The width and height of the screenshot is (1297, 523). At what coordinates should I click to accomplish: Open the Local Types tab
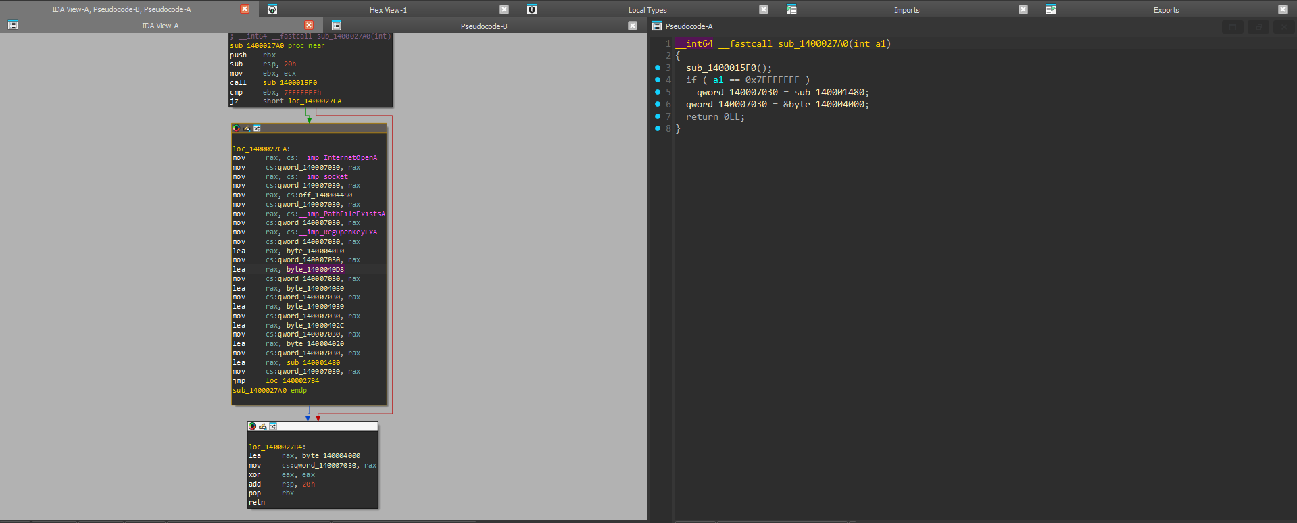pyautogui.click(x=647, y=10)
